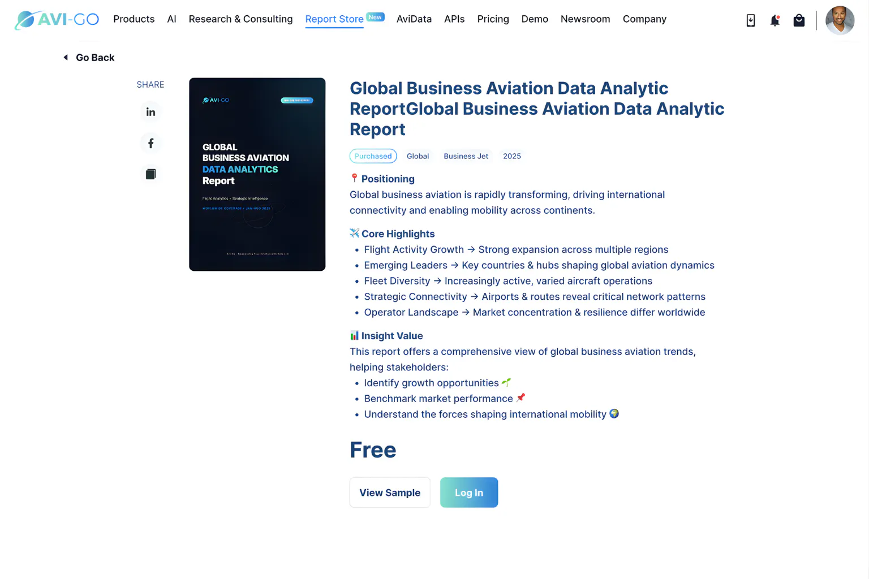869x579 pixels.
Task: Open the AviData page
Action: coord(414,19)
